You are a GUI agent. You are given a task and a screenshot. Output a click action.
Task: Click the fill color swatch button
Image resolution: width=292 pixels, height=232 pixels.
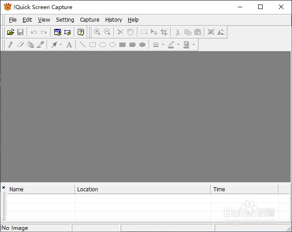tap(186, 45)
